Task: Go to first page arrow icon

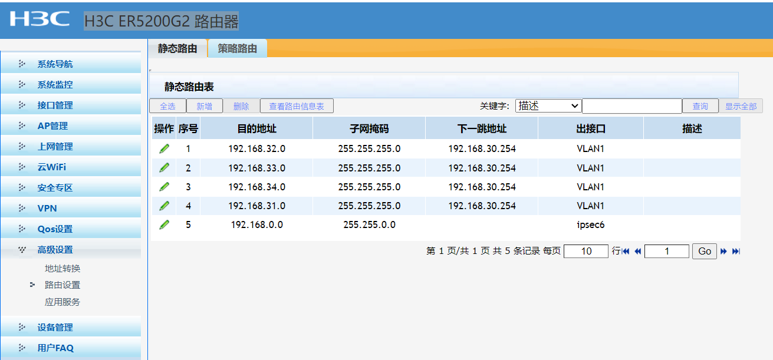Action: [626, 252]
